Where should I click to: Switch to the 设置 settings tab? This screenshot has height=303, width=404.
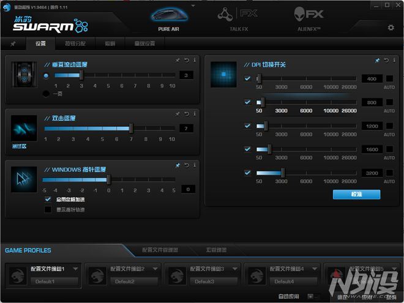(x=40, y=43)
